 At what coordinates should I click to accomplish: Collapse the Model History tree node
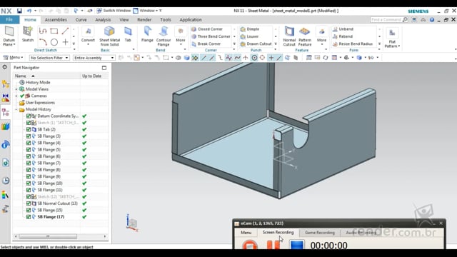[x=16, y=109]
